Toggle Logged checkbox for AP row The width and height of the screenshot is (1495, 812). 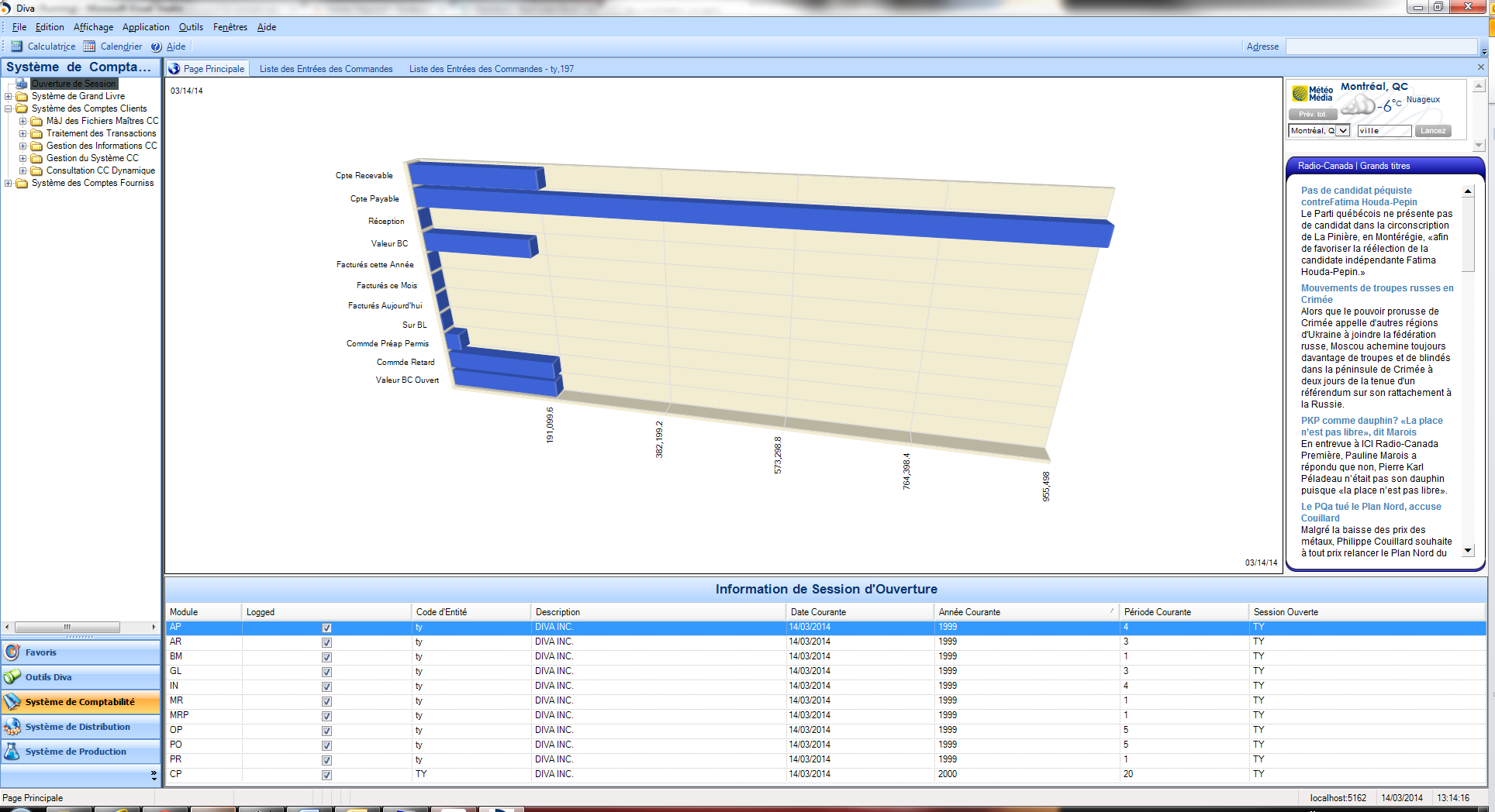tap(326, 628)
